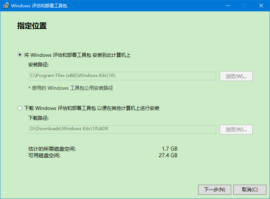The width and height of the screenshot is (270, 199).
Task: Click the 27.4 GB available space value
Action: 168,155
